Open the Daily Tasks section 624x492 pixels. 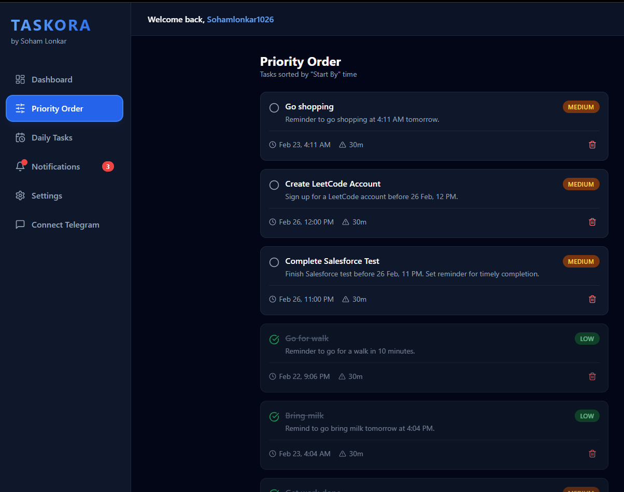tap(52, 137)
